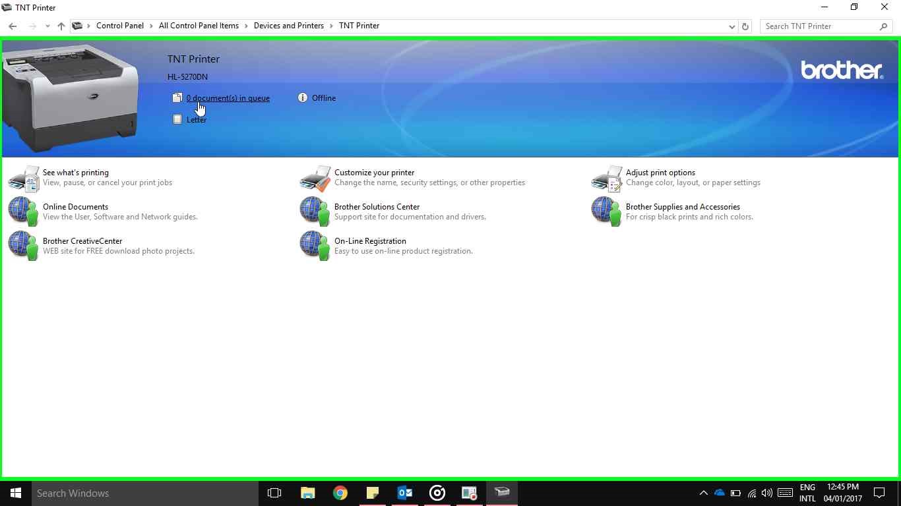Open Brother Supplies and Accessories link
Screen dimensions: 901x506
(683, 207)
